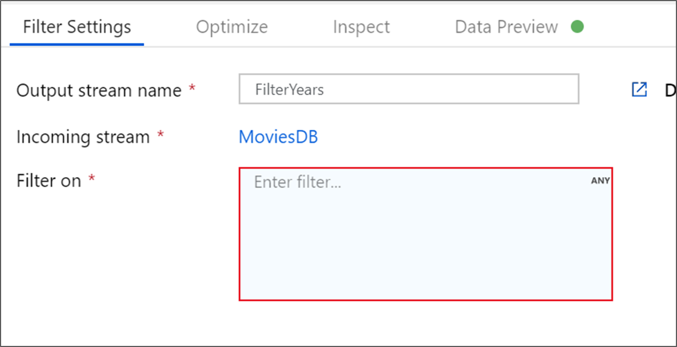Click the green refresh indicator on Data Preview
Image resolution: width=677 pixels, height=347 pixels.
(x=577, y=26)
